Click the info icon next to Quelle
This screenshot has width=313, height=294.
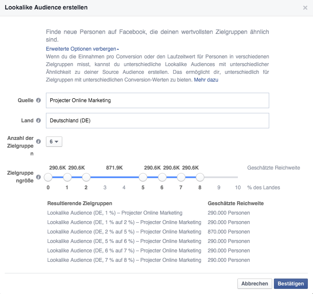[x=38, y=100]
